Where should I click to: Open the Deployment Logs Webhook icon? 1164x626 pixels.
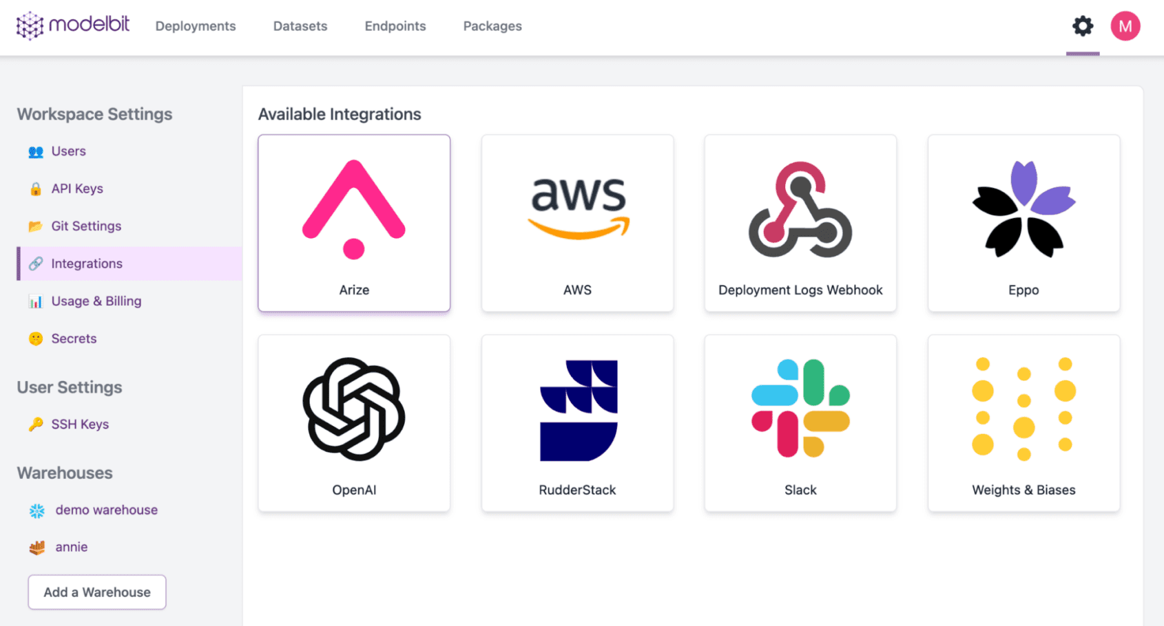tap(800, 210)
